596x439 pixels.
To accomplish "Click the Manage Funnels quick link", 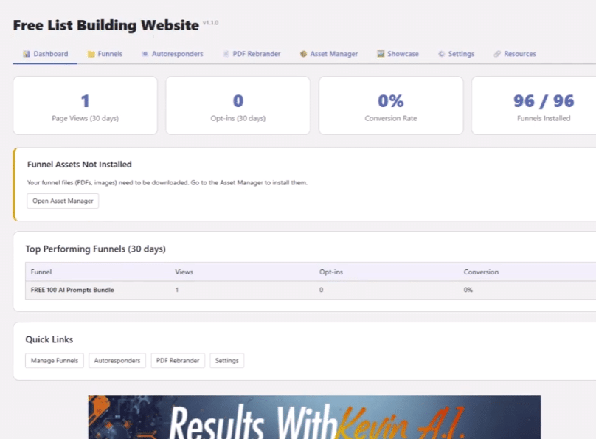I will (x=55, y=361).
